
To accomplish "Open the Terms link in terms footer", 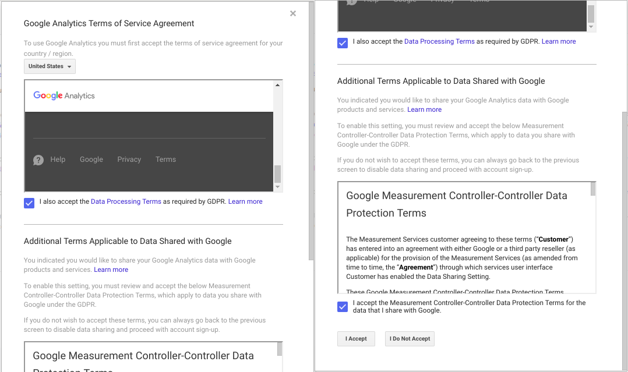I will [165, 160].
